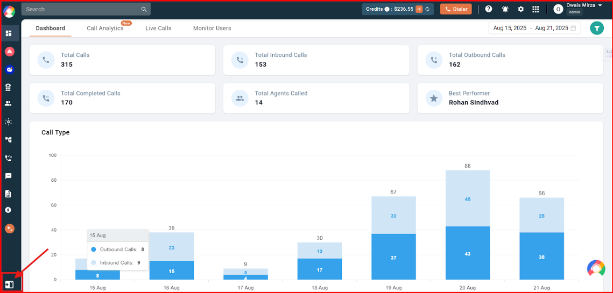This screenshot has height=293, width=613.
Task: Click the 20 Aug inbound bar showing 45
Action: 468,198
